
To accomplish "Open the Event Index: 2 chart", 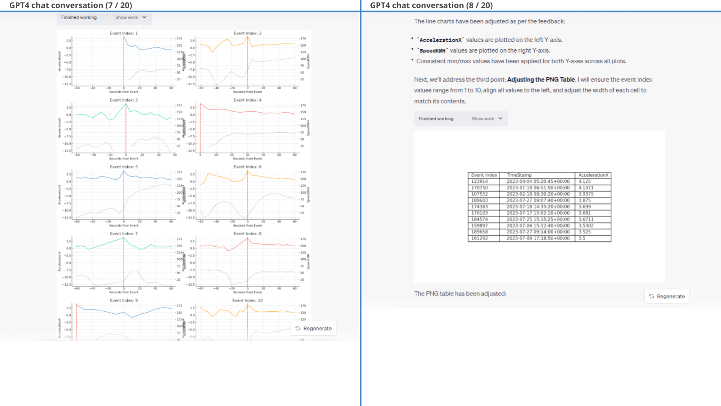I will click(x=247, y=62).
